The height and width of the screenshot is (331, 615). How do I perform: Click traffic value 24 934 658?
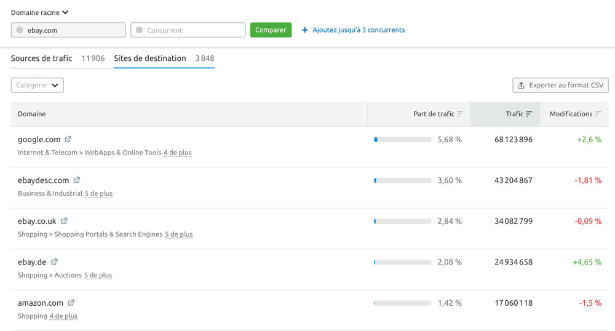(x=514, y=261)
